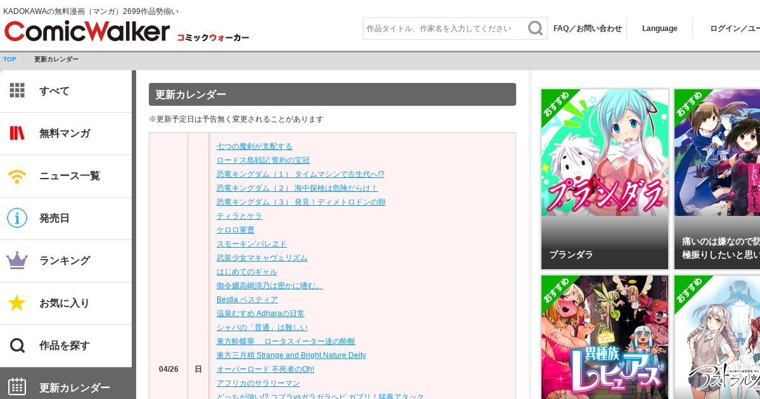This screenshot has width=760, height=399.
Task: Click the プランダラ caption text
Action: [571, 255]
